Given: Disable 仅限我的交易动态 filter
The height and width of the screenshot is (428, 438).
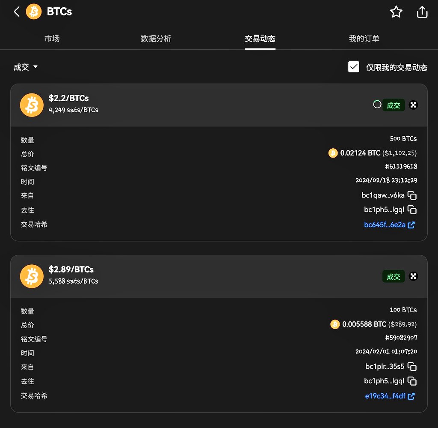Looking at the screenshot, I should point(353,67).
